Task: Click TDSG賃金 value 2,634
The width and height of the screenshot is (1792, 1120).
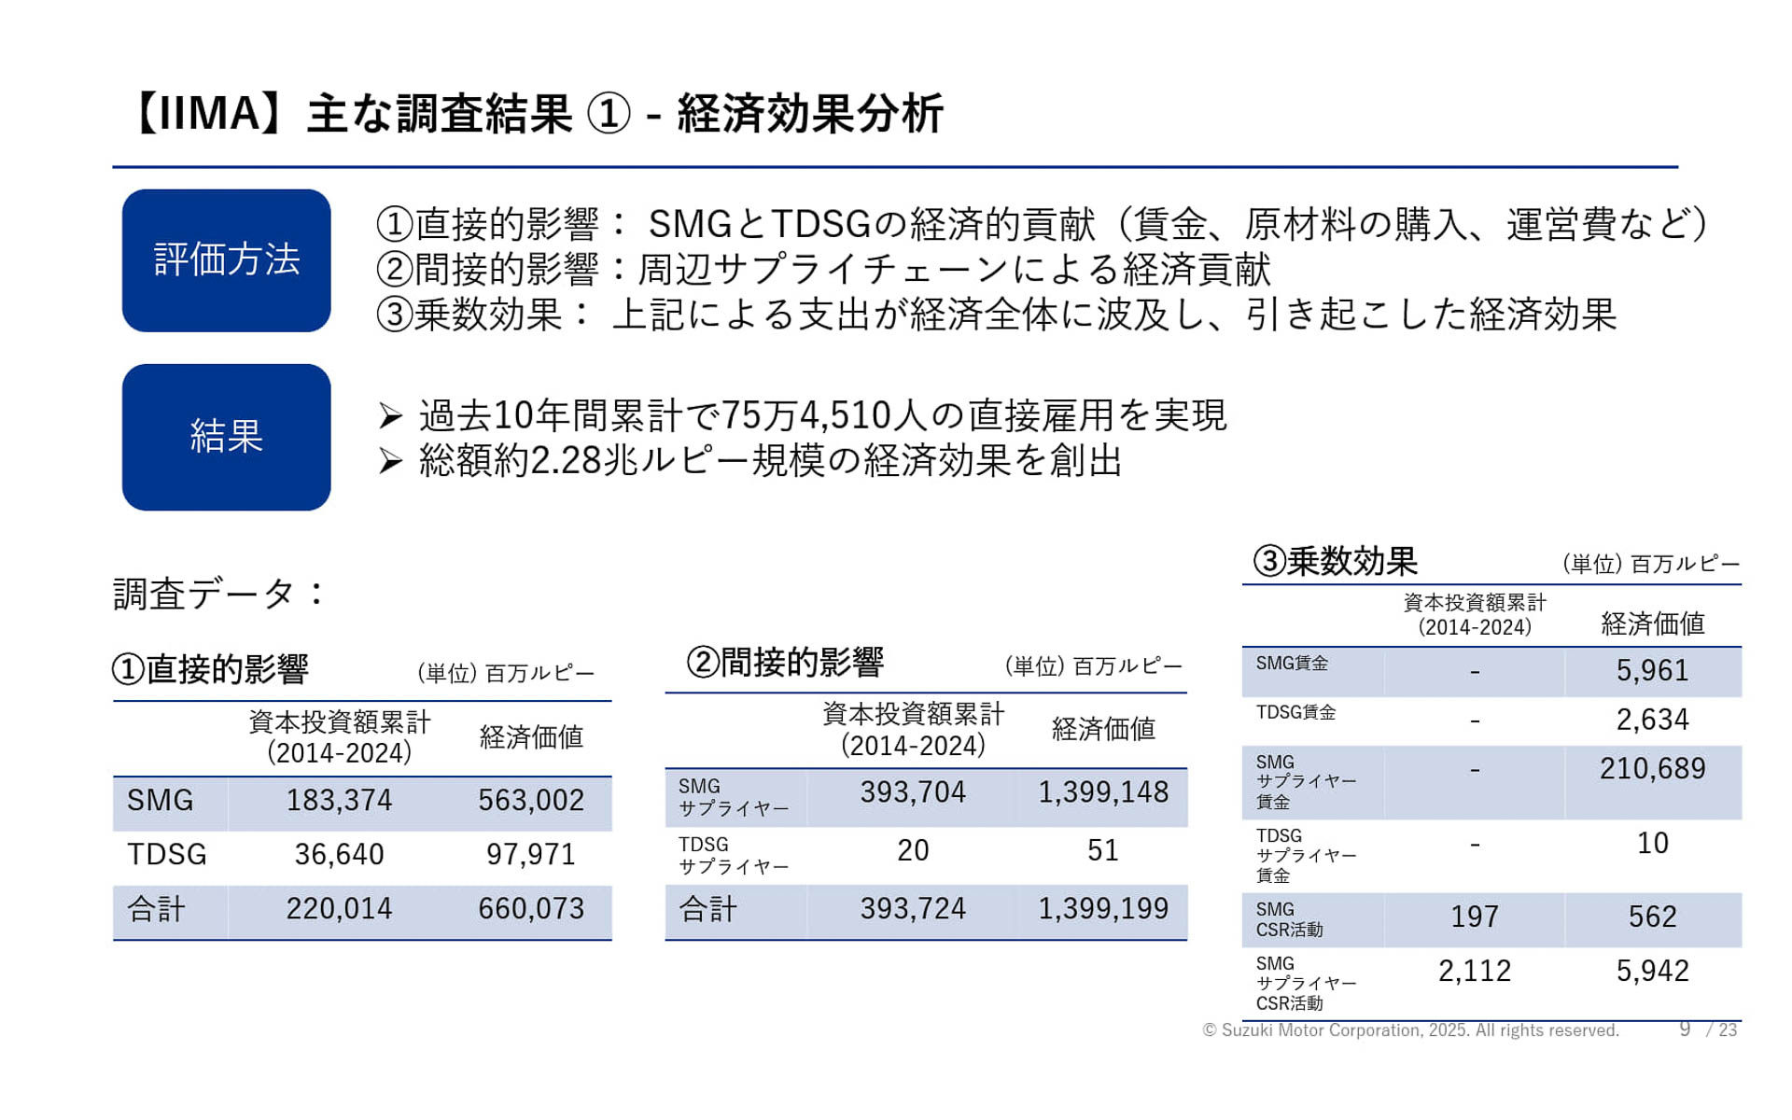Action: (1651, 720)
